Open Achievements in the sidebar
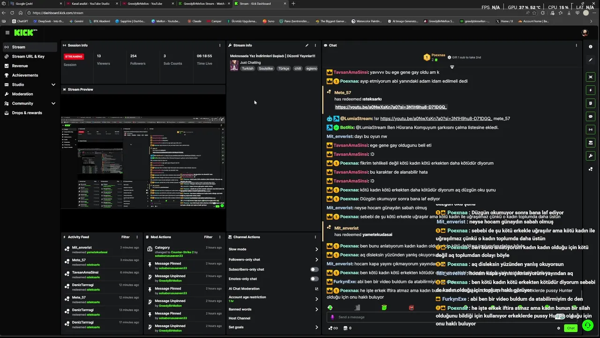Image resolution: width=600 pixels, height=338 pixels. [30, 75]
